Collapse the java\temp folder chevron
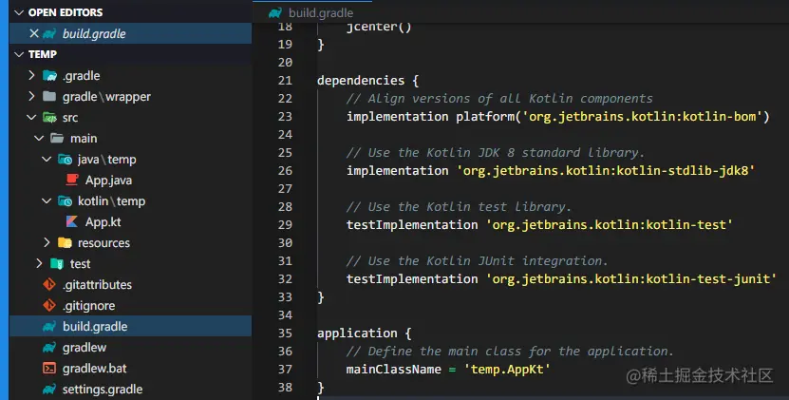 (x=47, y=160)
